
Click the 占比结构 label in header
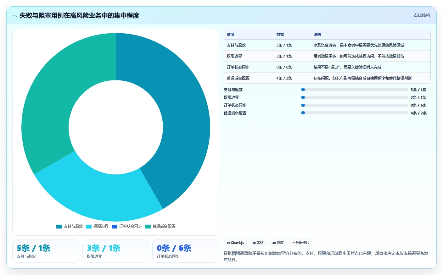422,15
